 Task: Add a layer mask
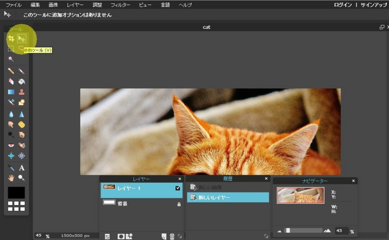click(x=121, y=236)
